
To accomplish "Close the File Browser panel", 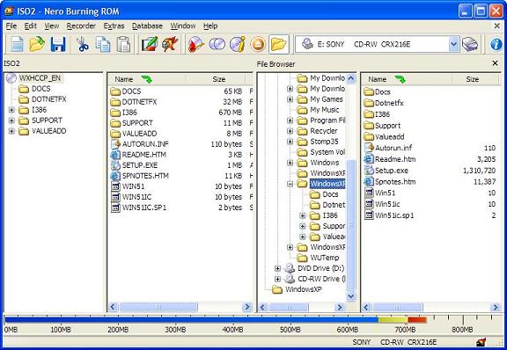I will pyautogui.click(x=495, y=63).
